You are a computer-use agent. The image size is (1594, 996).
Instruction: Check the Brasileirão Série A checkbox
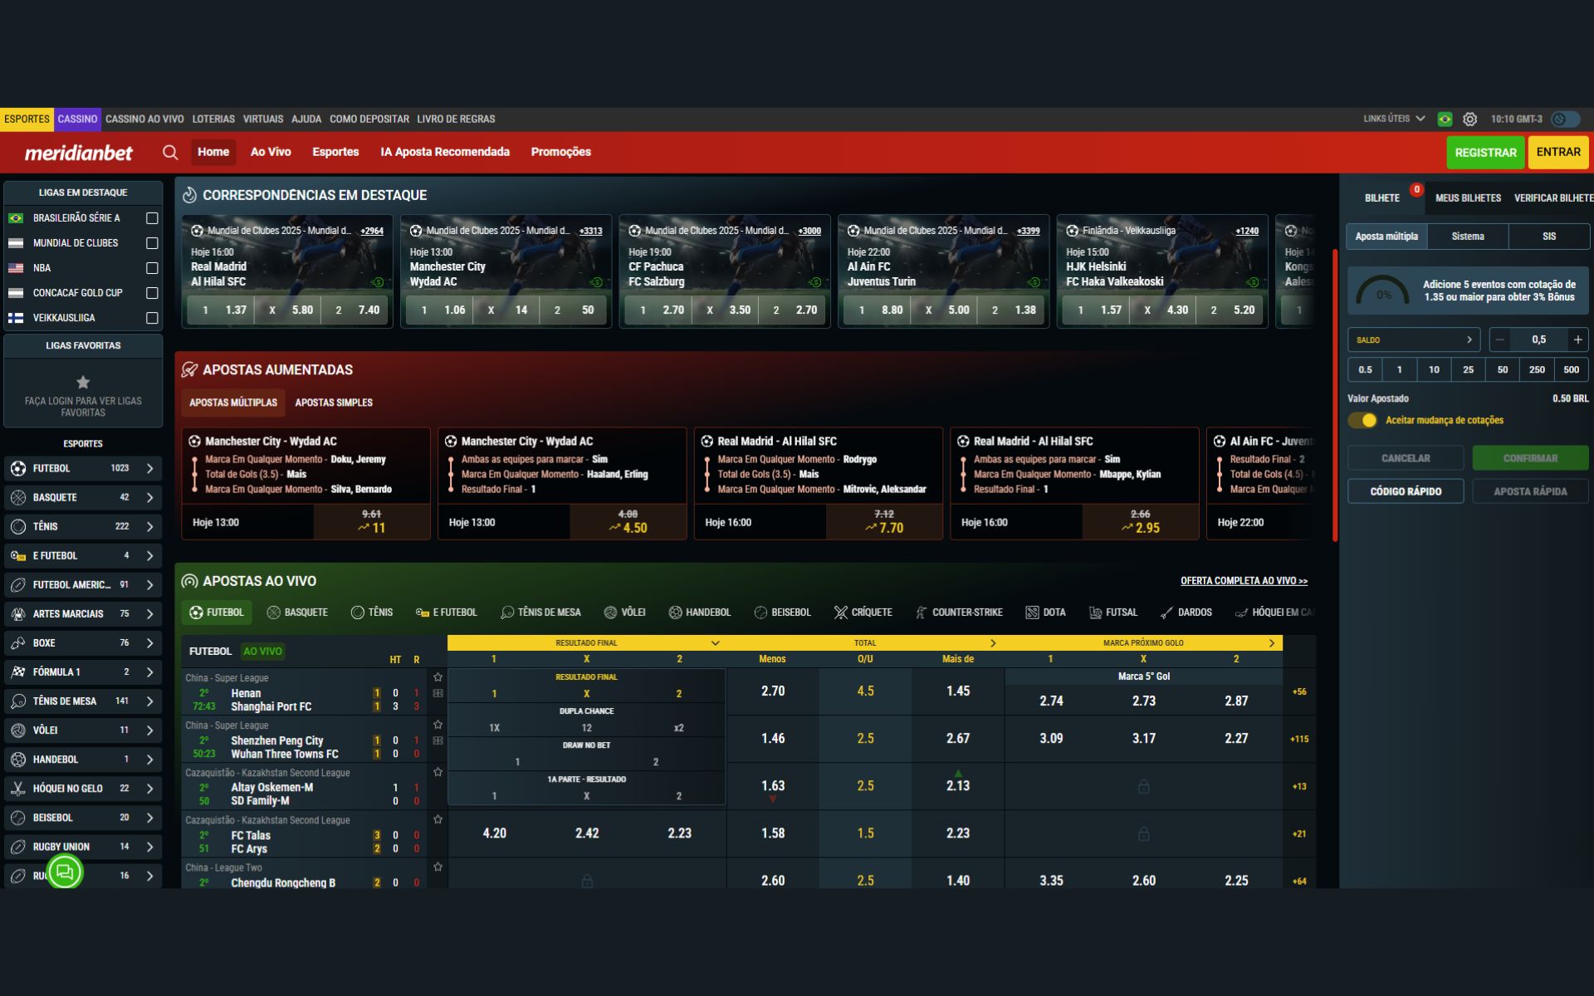point(152,218)
